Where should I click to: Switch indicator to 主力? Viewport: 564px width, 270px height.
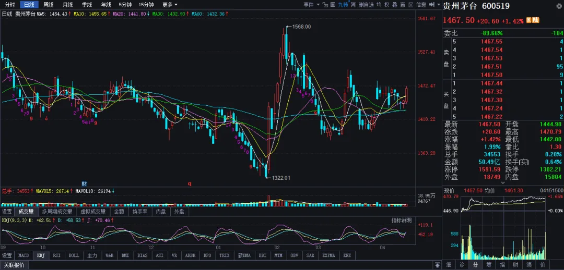[92, 255]
